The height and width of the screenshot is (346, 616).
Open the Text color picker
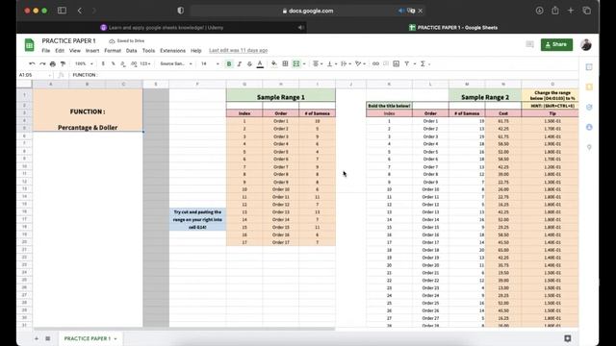[x=260, y=63]
